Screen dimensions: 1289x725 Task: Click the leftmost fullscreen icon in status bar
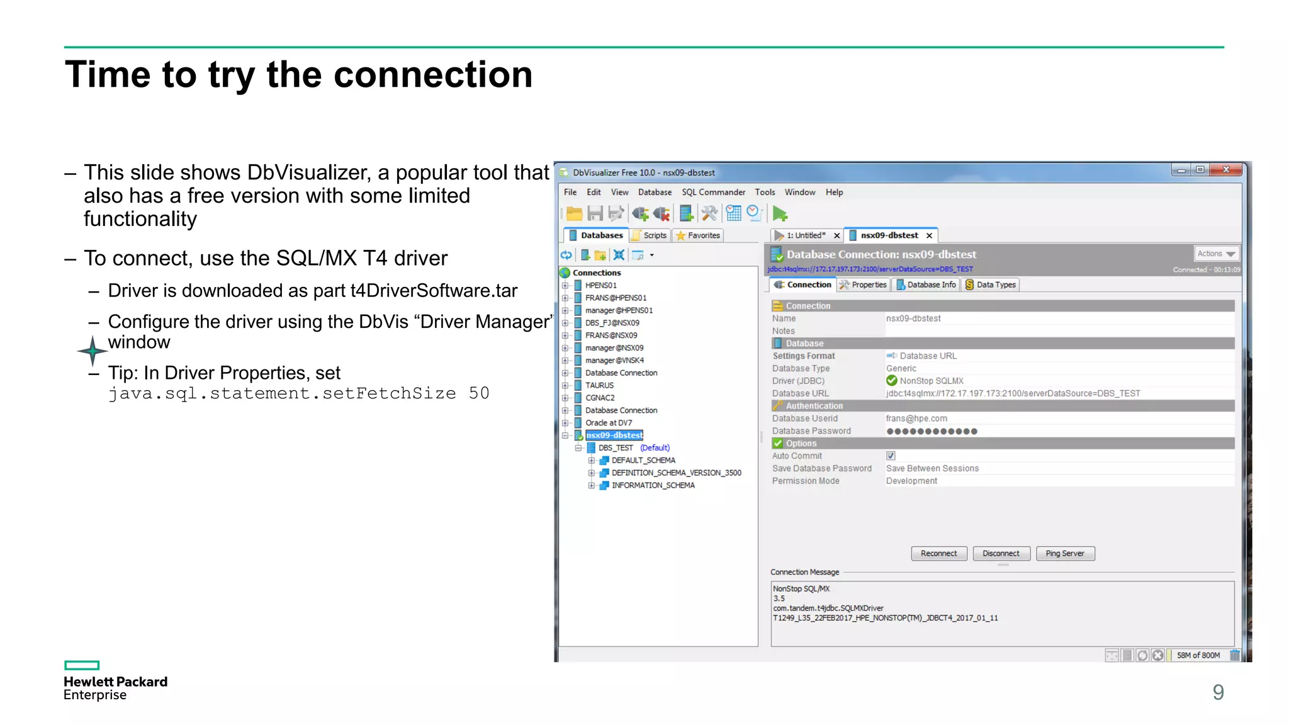[1112, 655]
